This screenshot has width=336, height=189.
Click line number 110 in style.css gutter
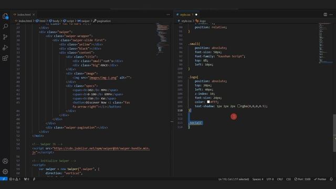[180, 110]
